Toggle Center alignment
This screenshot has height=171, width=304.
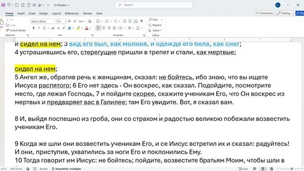click(x=104, y=28)
